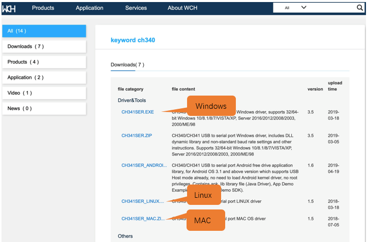Click the 'Driver&Tools' category label
This screenshot has height=242, width=367.
[x=132, y=100]
